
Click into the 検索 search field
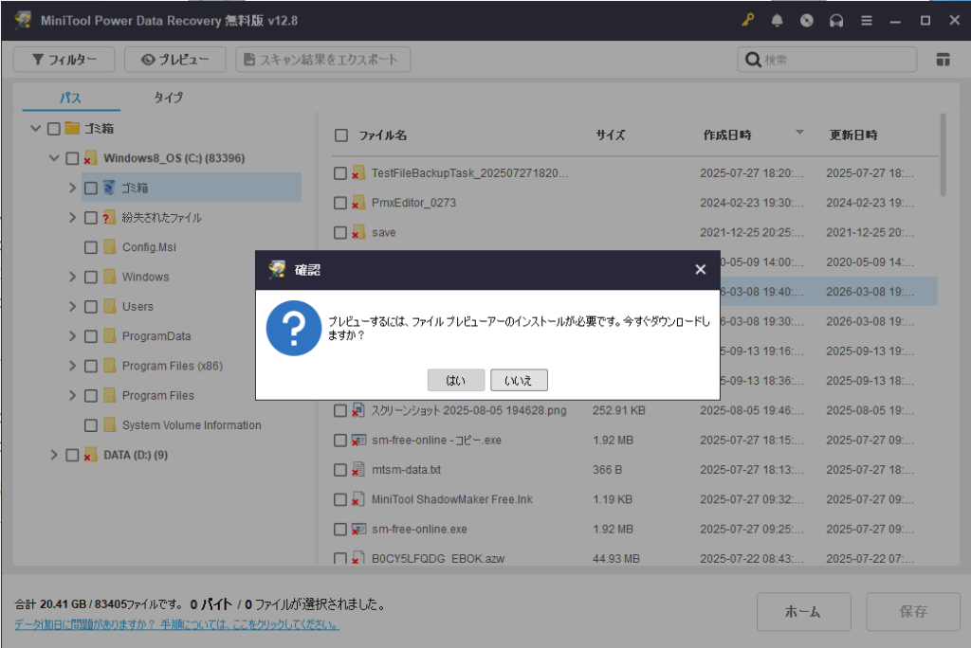pos(834,60)
